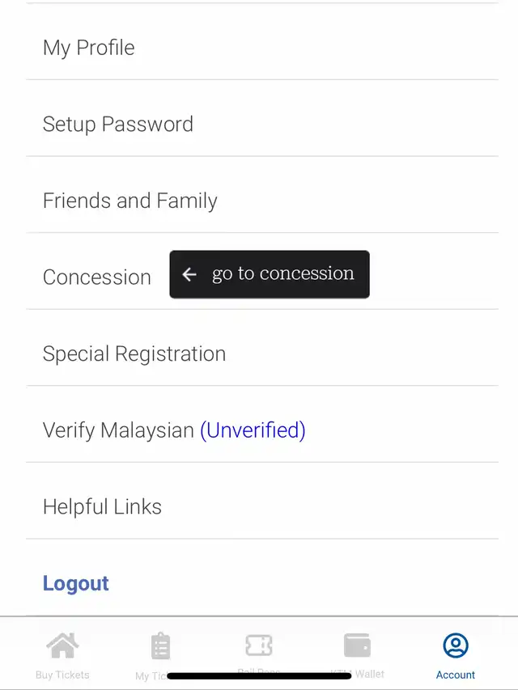Tap the Account person icon
This screenshot has height=690, width=518.
coord(456,646)
